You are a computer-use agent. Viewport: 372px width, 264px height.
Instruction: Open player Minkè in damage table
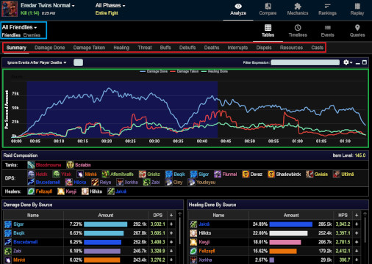point(19,260)
